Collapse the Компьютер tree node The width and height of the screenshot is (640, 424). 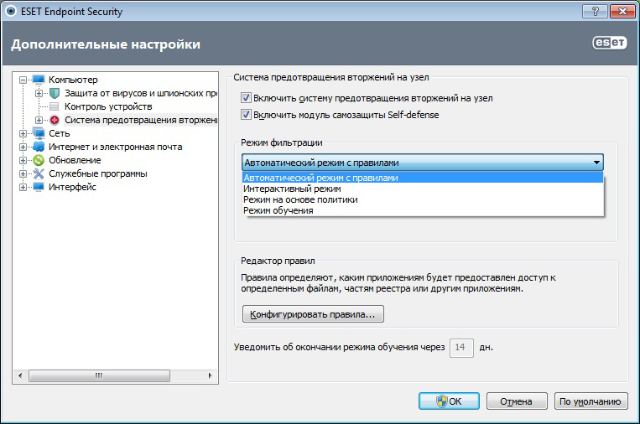tap(23, 80)
